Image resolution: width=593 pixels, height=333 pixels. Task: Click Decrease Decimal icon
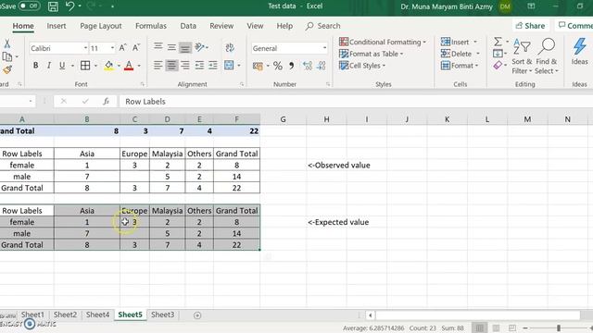(322, 66)
